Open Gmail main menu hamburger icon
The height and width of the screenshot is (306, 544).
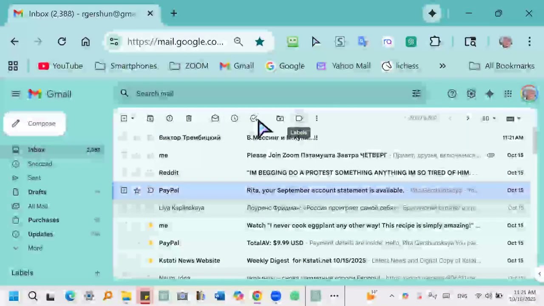(x=16, y=94)
